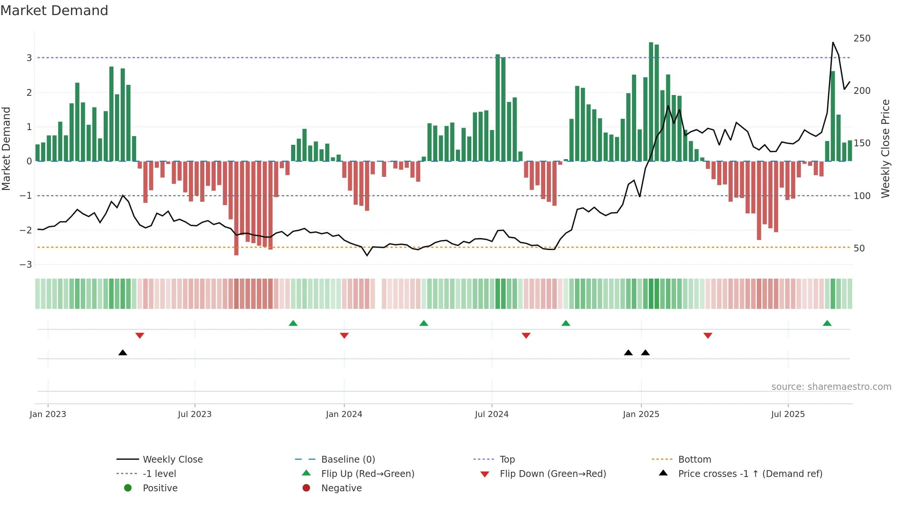Toggle the Top legend entry
905x509 pixels.
click(x=494, y=459)
